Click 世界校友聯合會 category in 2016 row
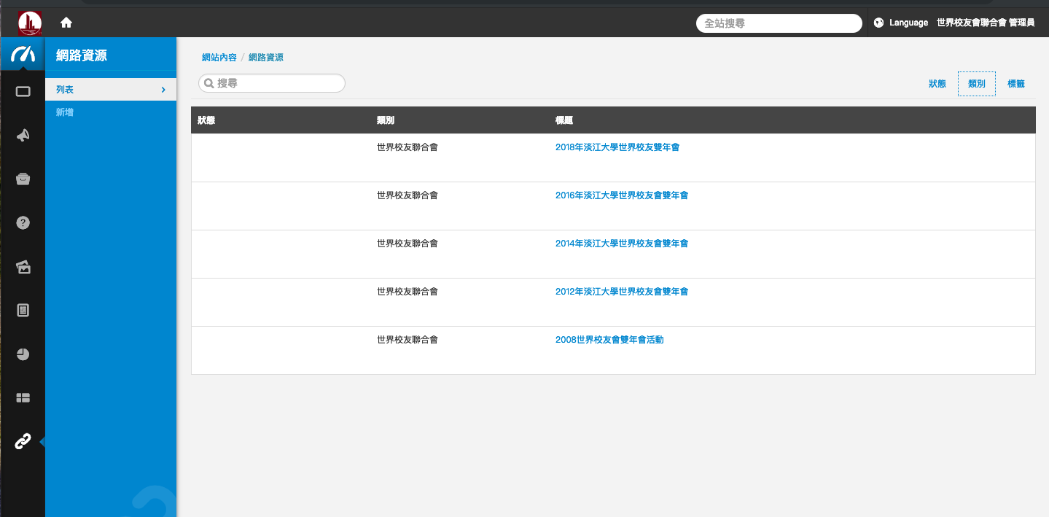Screen dimensions: 1049x517 coord(407,195)
